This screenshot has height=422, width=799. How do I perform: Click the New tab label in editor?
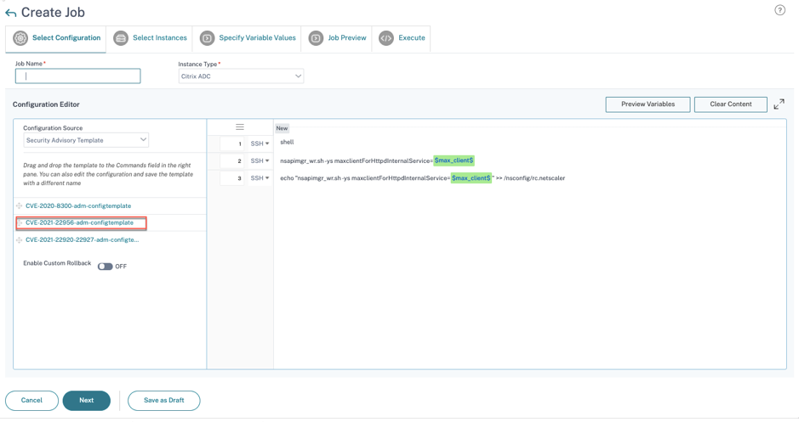click(282, 128)
